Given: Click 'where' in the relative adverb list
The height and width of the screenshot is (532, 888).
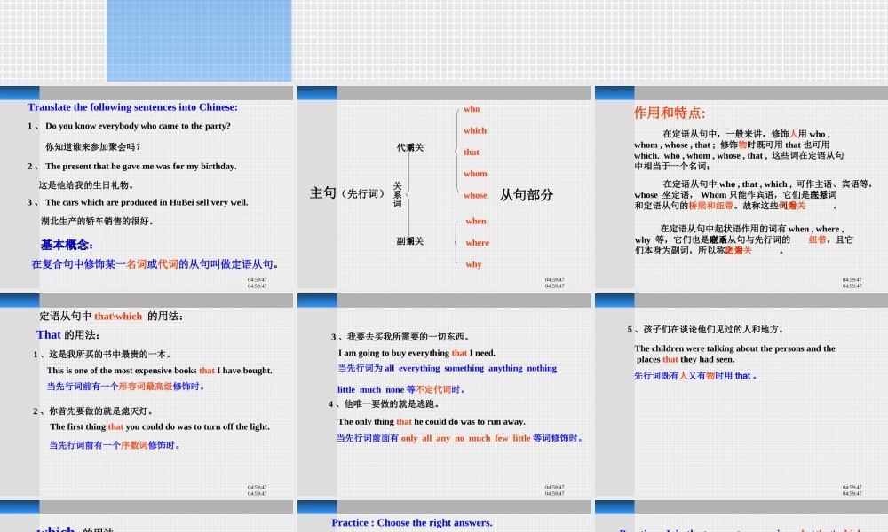Looking at the screenshot, I should tap(478, 243).
